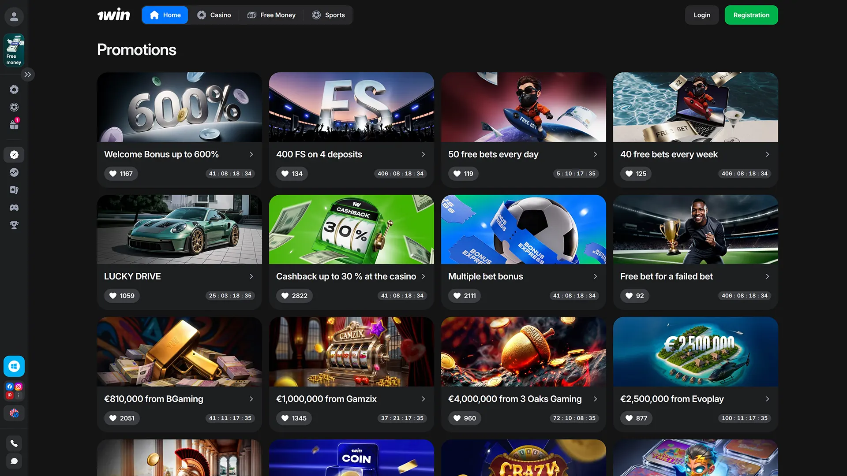Like the Multiple bet bonus heart

pos(457,296)
